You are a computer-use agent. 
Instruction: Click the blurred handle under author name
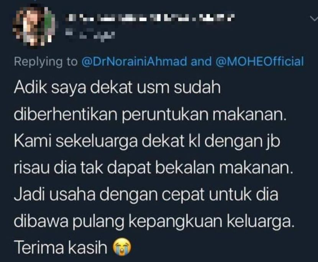91,34
